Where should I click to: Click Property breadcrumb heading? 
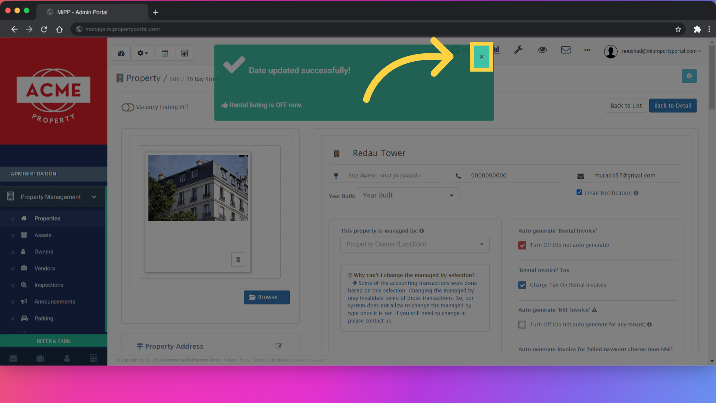tap(143, 78)
